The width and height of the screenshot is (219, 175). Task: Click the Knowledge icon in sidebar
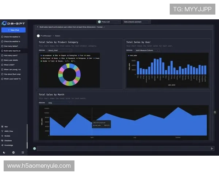pyautogui.click(x=2, y=145)
